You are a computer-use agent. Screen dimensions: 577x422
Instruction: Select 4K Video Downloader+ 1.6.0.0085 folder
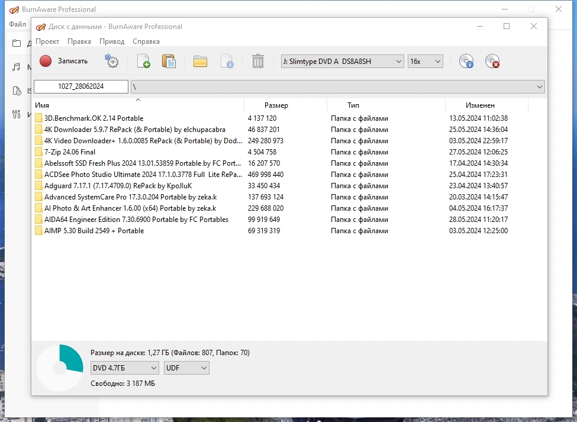coord(143,141)
